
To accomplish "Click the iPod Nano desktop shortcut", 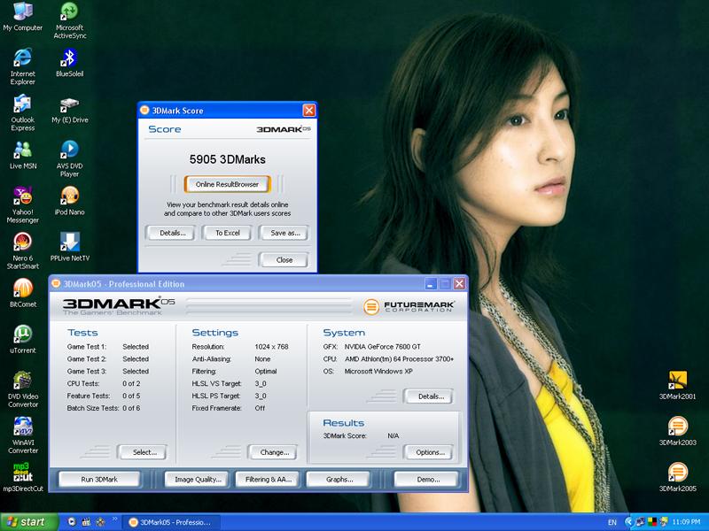I will (x=70, y=201).
